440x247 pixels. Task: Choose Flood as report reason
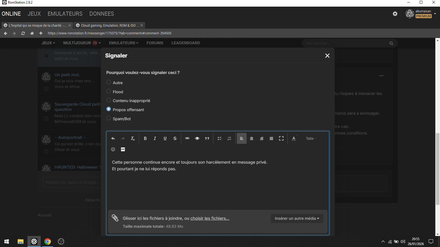click(x=109, y=91)
